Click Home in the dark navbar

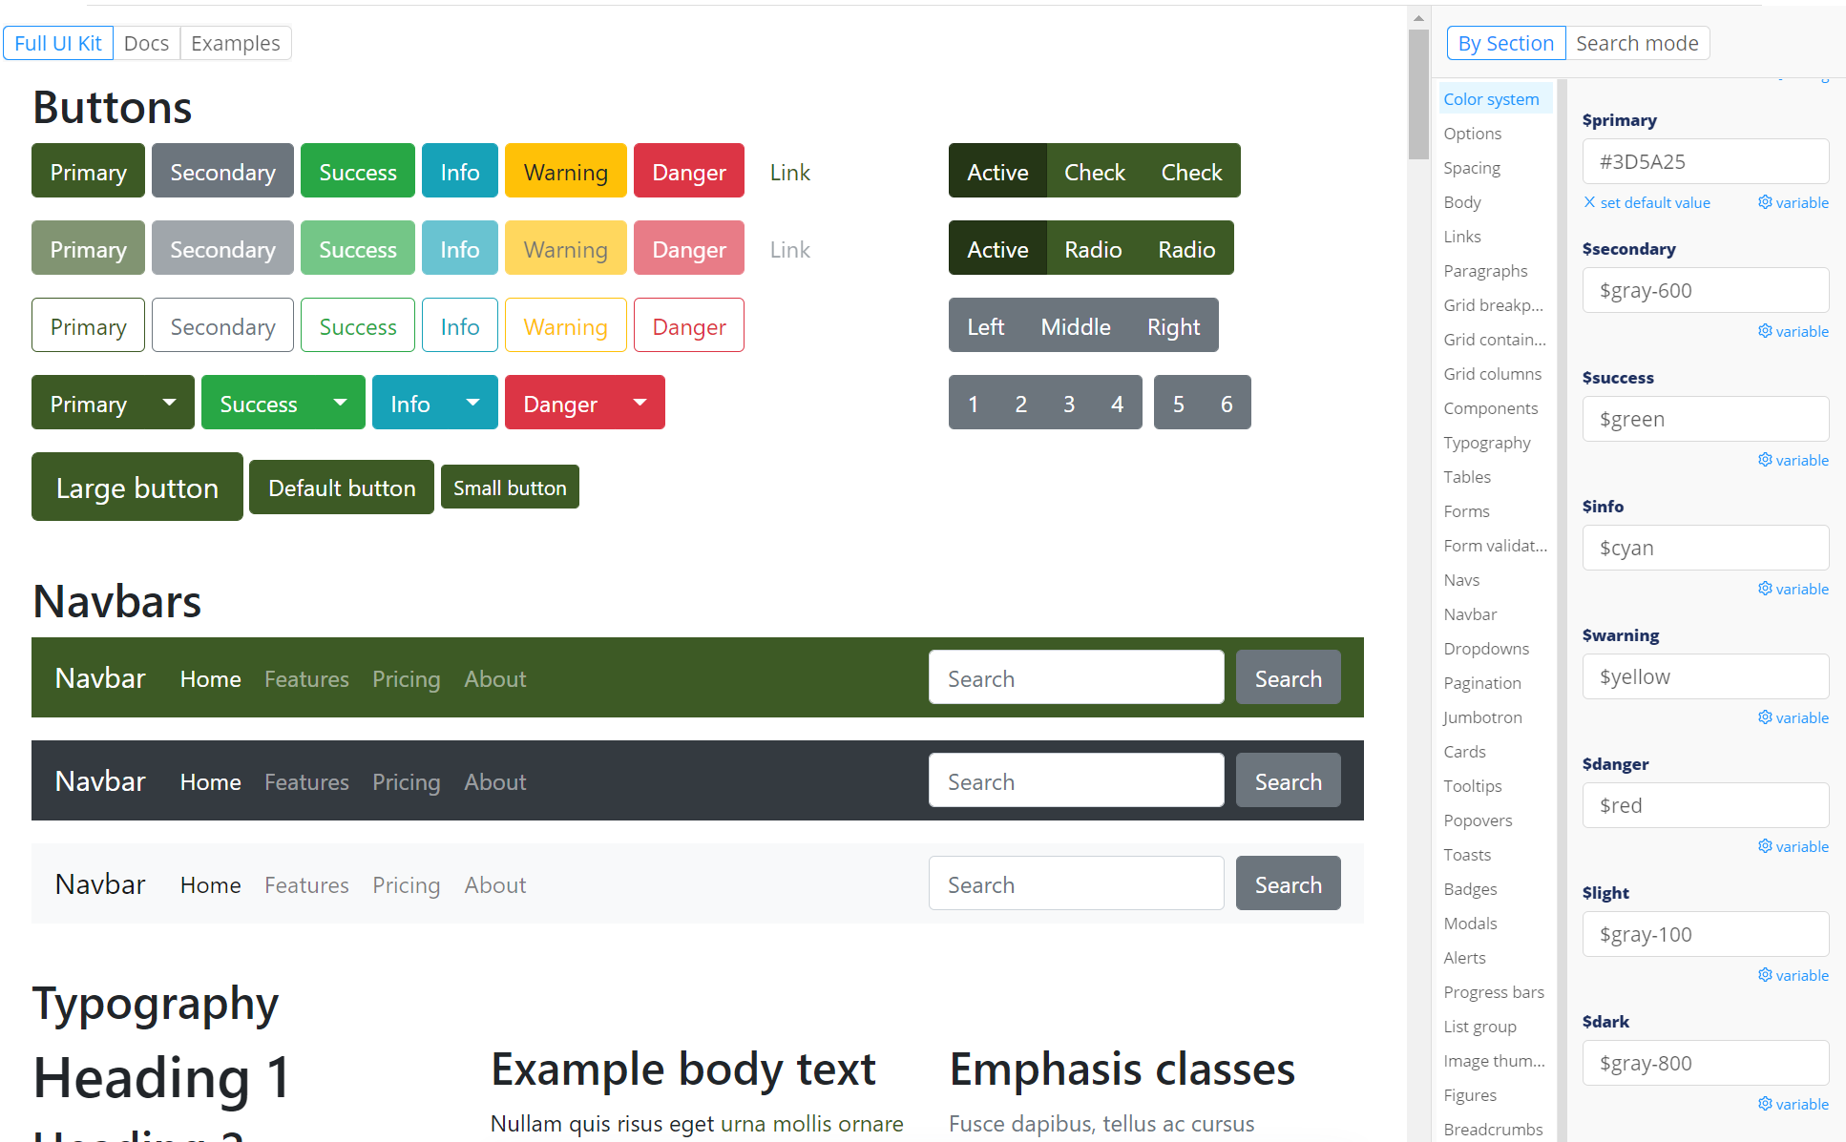(x=211, y=781)
